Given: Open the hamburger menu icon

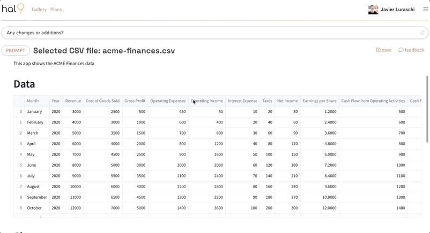Looking at the screenshot, I should click(x=426, y=9).
